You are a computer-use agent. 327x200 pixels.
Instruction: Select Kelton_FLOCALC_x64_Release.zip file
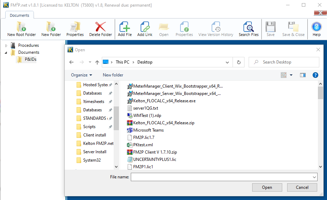click(161, 123)
